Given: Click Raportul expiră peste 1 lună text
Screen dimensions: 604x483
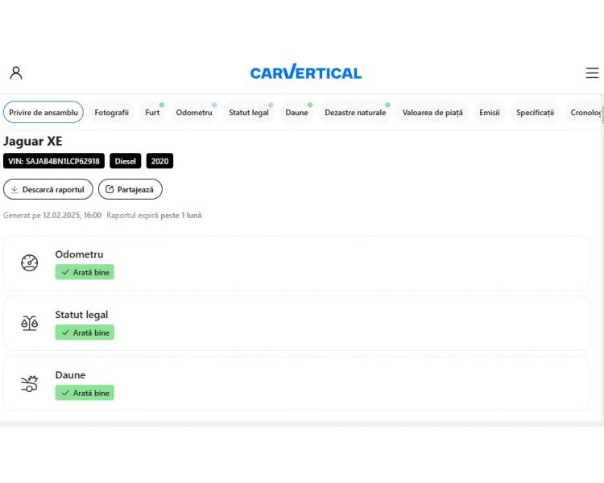Looking at the screenshot, I should pos(154,215).
